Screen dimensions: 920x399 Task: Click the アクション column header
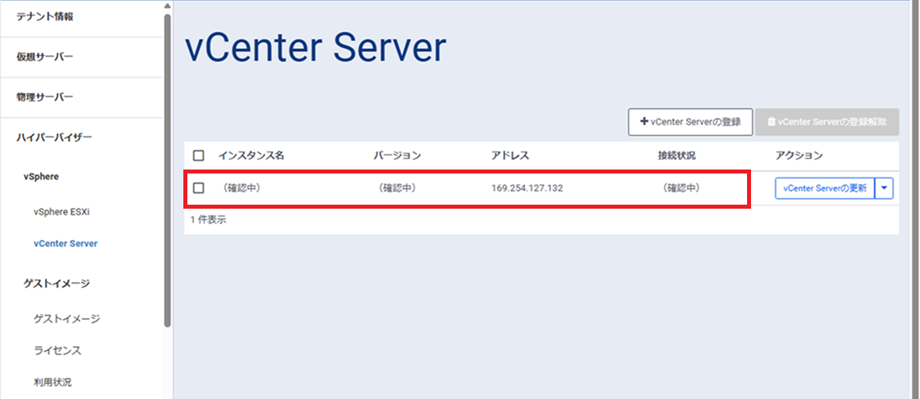(799, 156)
